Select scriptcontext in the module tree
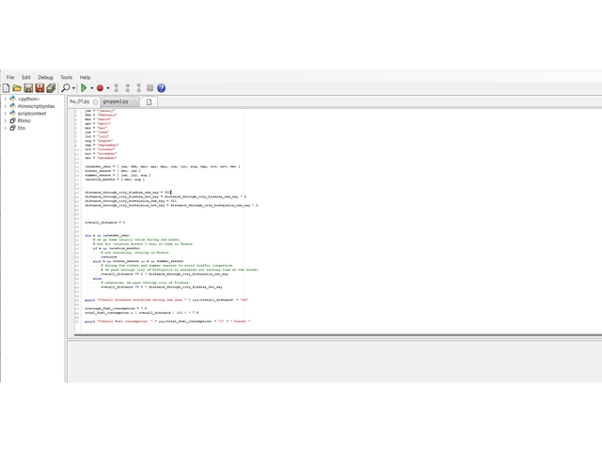The width and height of the screenshot is (602, 451). [32, 114]
